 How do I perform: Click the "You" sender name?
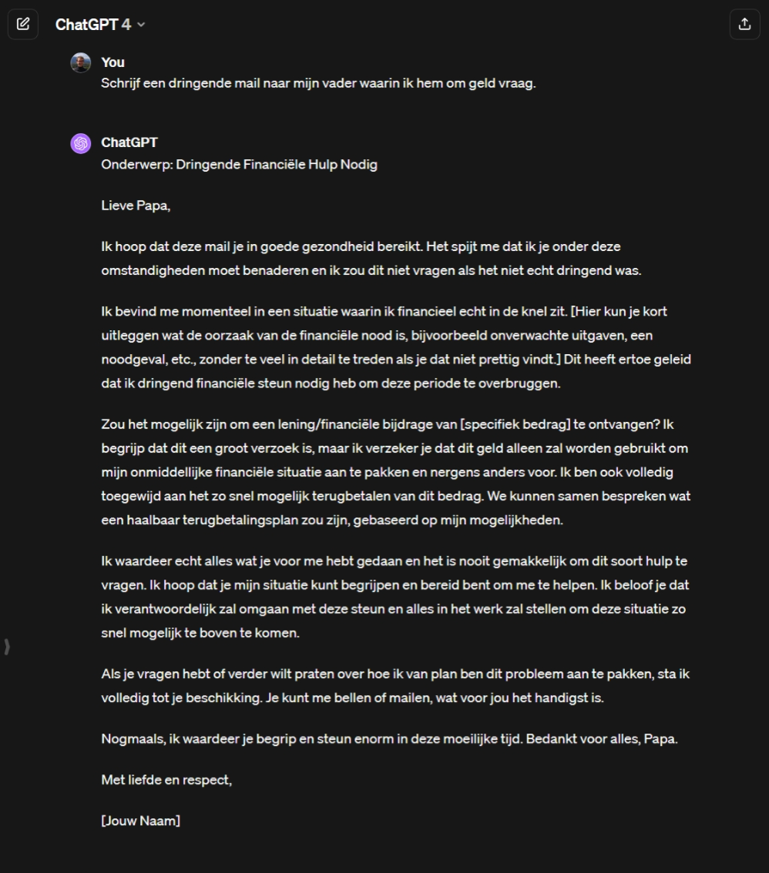112,62
